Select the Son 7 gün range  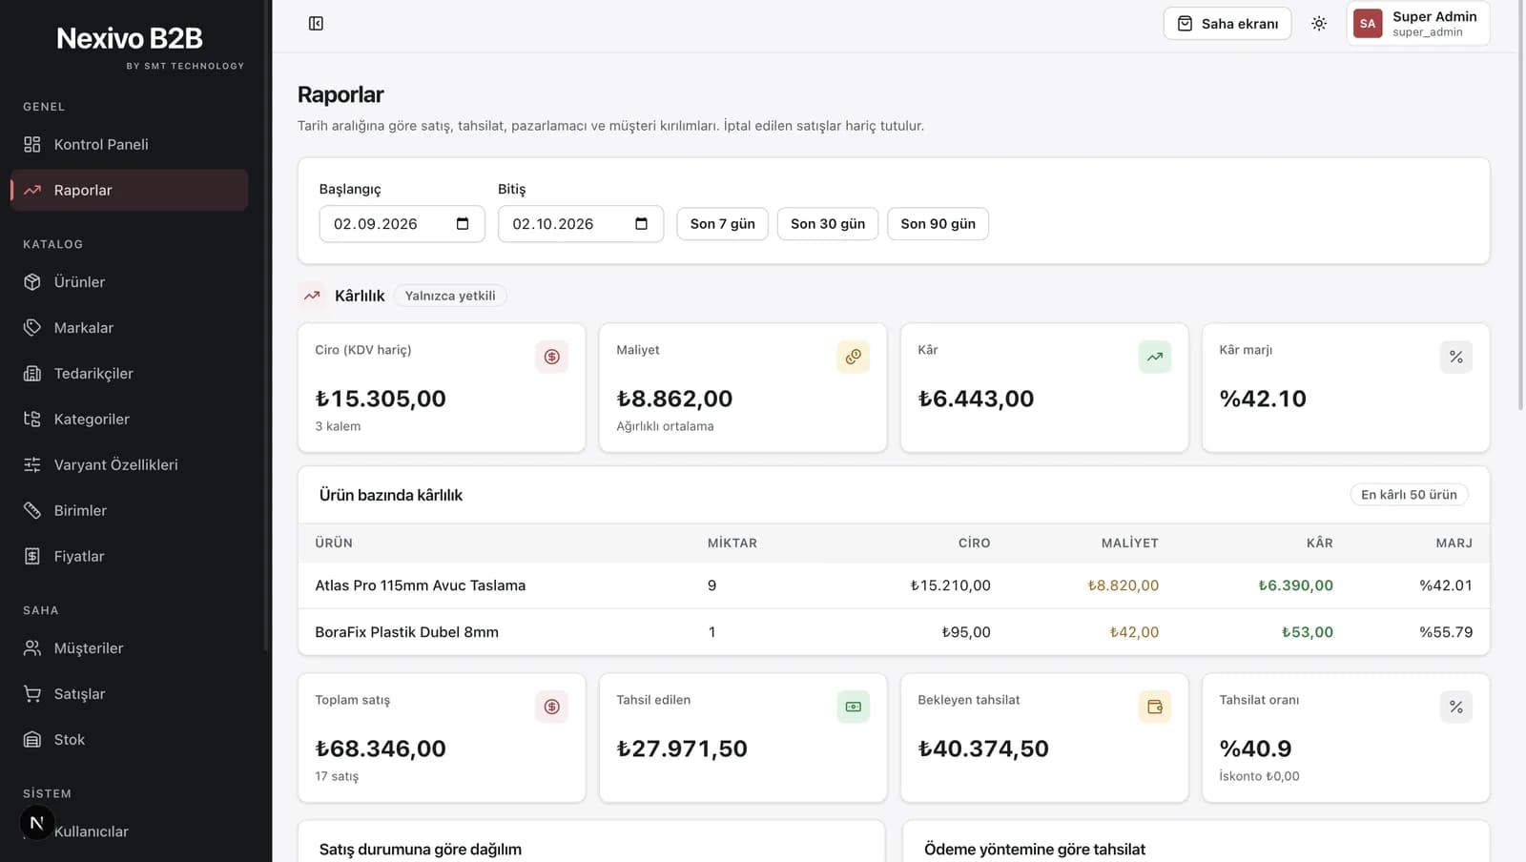pos(722,224)
